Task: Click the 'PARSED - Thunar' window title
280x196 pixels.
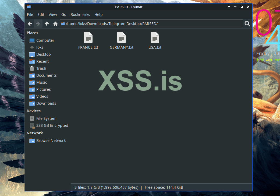Action: (x=129, y=7)
